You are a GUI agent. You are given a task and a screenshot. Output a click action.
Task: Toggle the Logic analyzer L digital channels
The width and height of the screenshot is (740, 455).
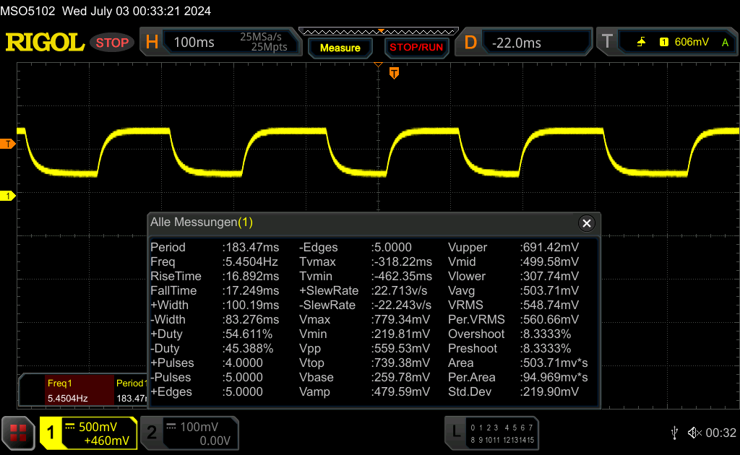tap(491, 433)
